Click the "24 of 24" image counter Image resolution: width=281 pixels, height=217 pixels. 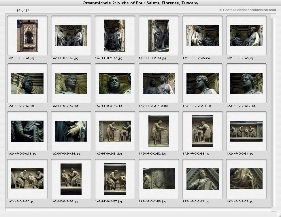(23, 10)
